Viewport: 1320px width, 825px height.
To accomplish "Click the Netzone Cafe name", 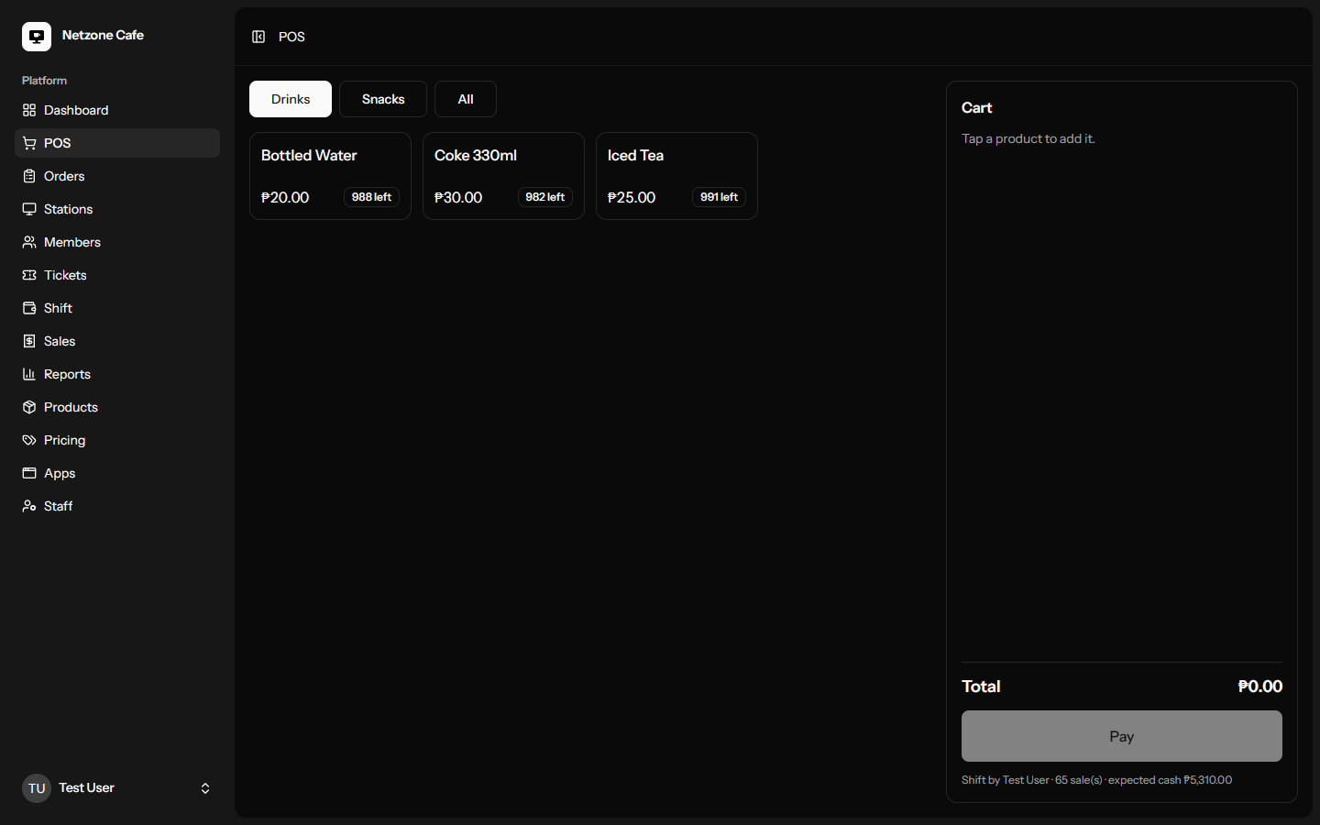I will coord(103,35).
